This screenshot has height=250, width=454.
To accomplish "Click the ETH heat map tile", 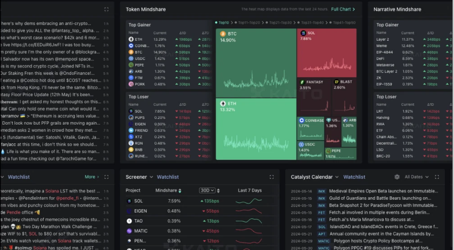I will [x=256, y=129].
